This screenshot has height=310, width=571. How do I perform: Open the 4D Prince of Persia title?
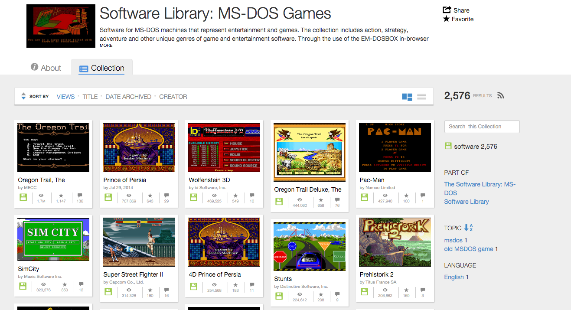(x=215, y=274)
